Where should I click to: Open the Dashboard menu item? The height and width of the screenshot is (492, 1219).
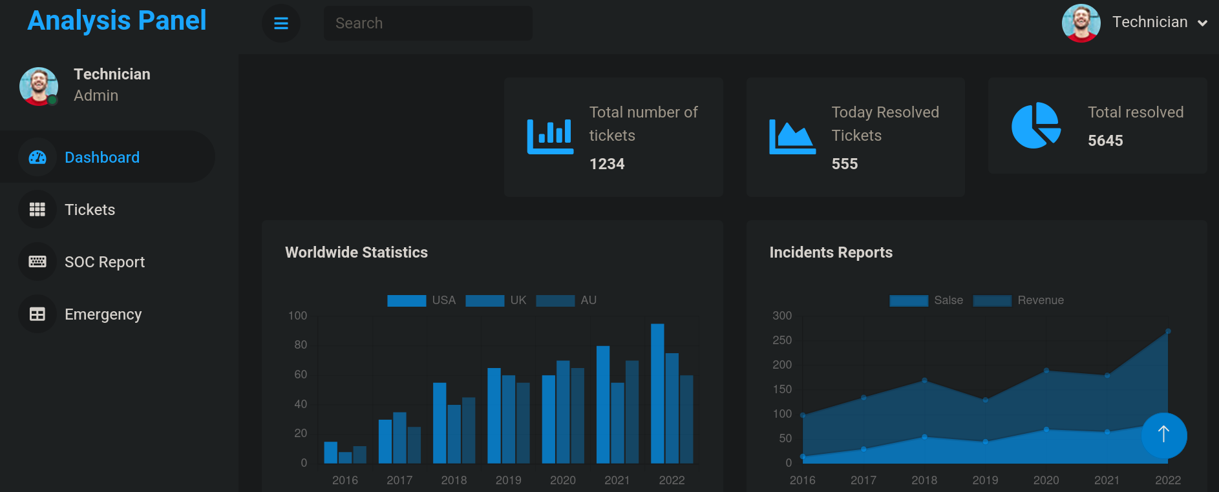point(107,157)
